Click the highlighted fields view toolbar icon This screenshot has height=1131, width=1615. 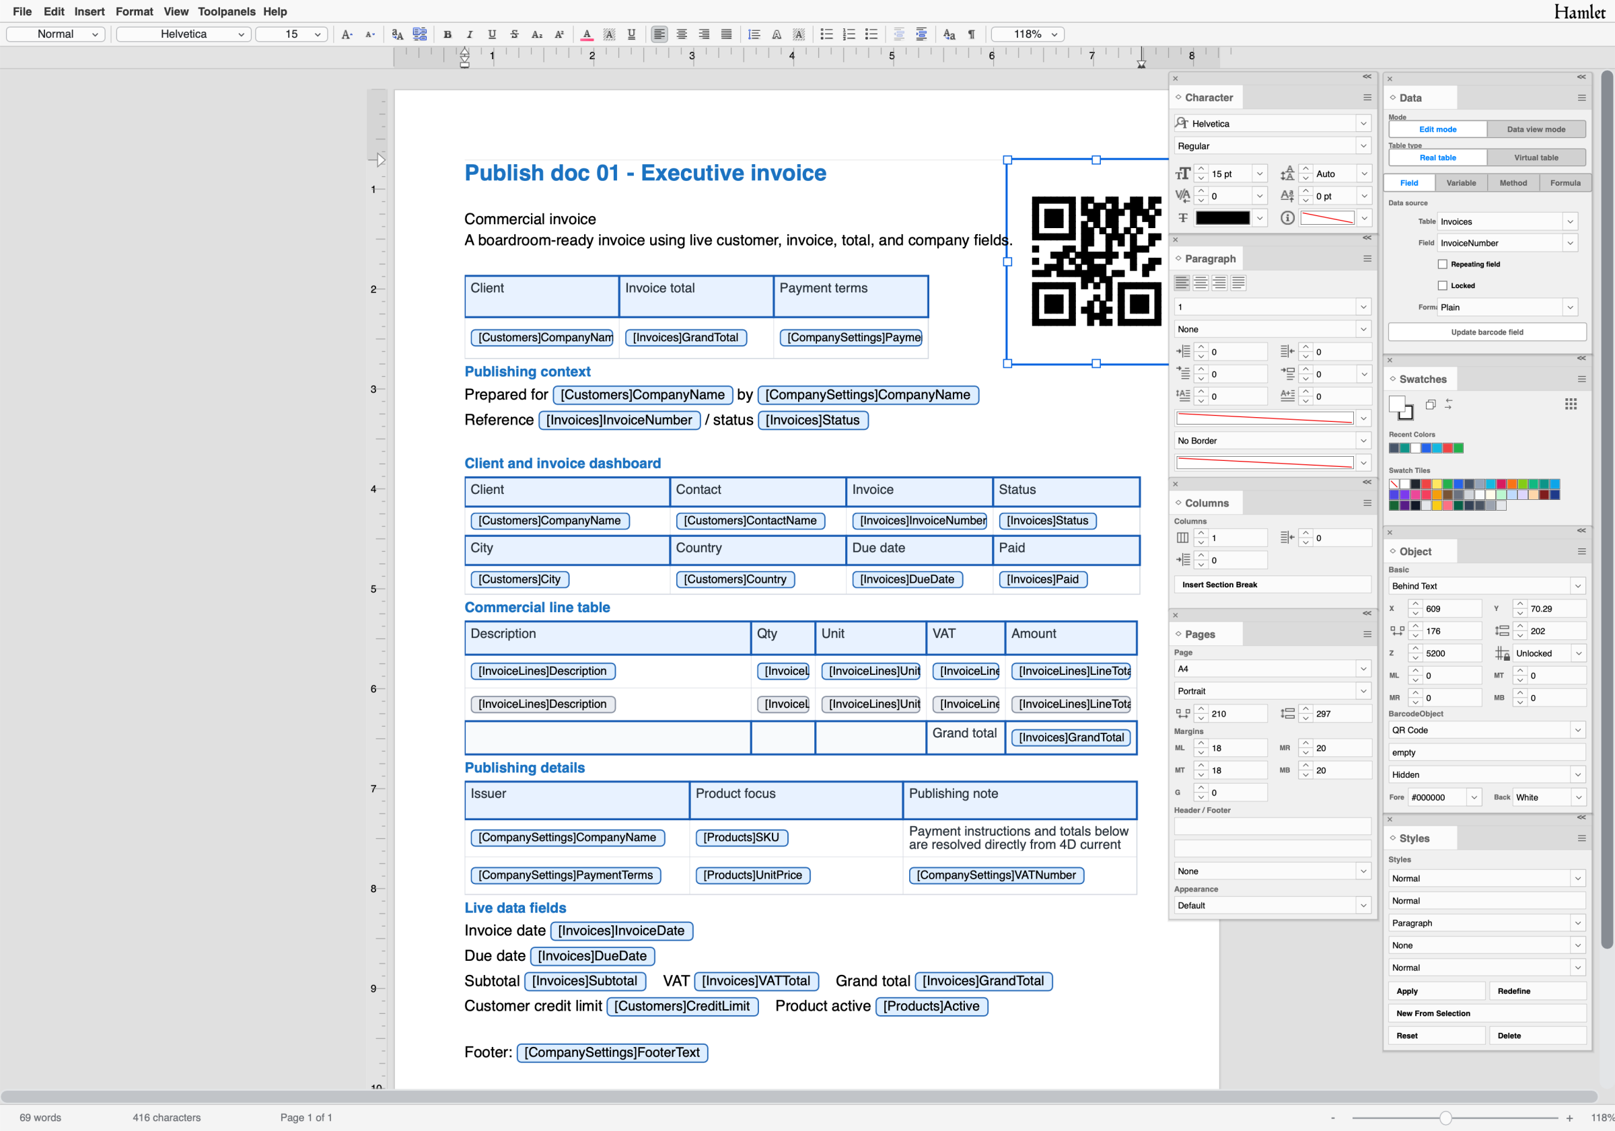(420, 34)
